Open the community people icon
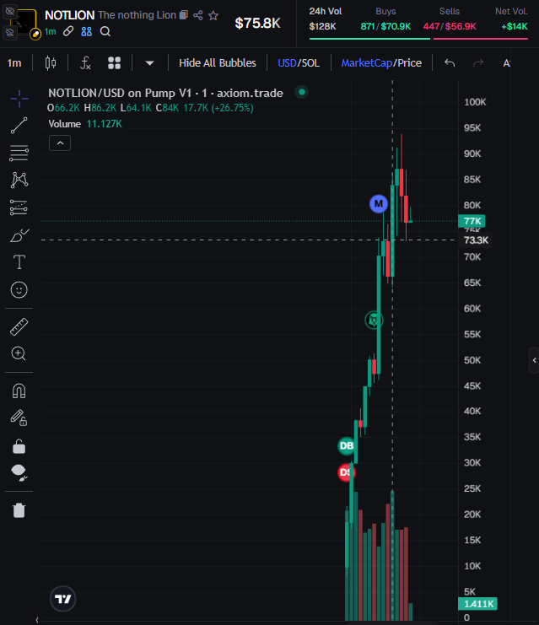The height and width of the screenshot is (625, 539). click(87, 31)
